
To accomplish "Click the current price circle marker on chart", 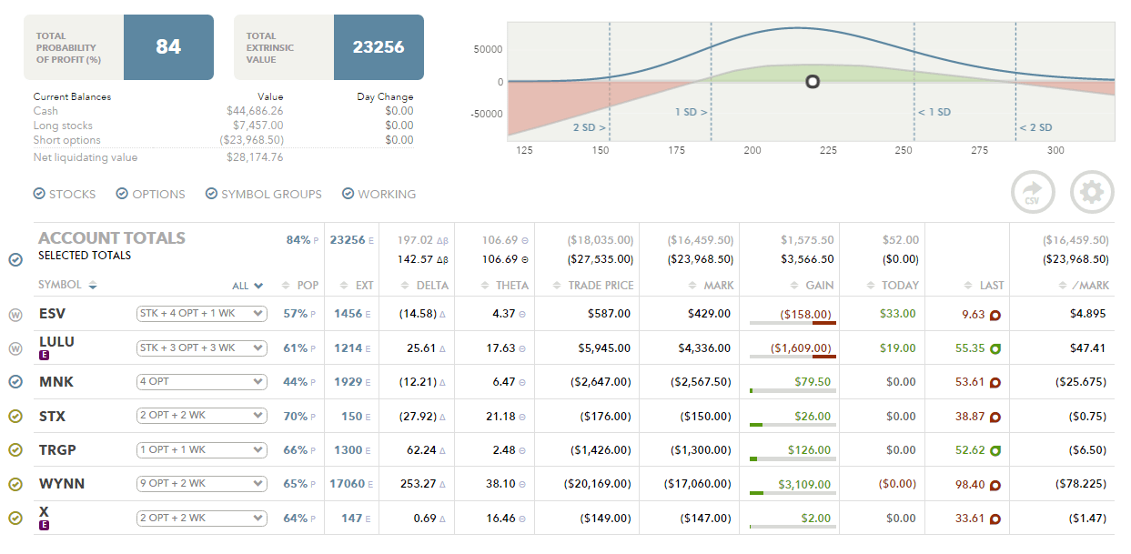I will pos(813,82).
